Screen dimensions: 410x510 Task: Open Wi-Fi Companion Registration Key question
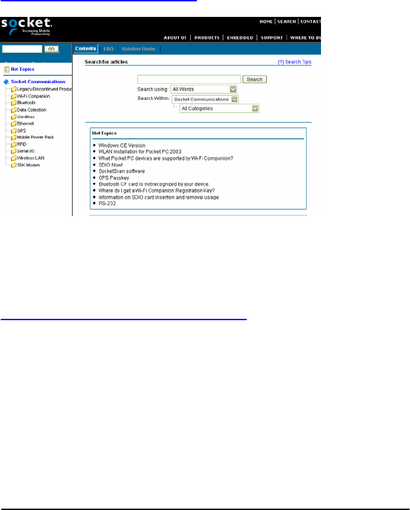coord(156,190)
